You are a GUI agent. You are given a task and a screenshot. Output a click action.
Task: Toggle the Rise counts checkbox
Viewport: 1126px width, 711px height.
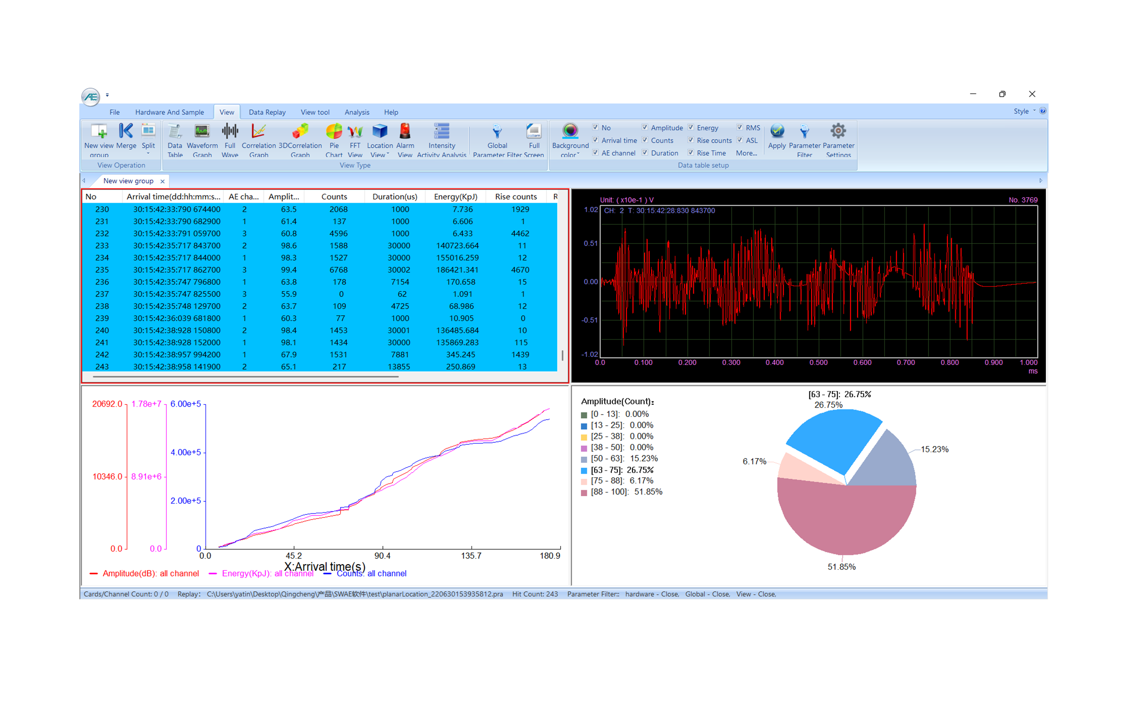click(691, 140)
